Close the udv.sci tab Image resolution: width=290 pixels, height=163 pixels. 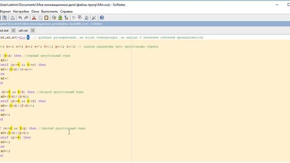pos(33,30)
